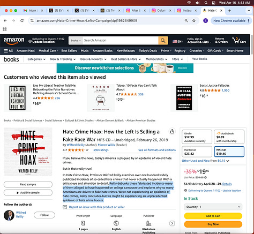The width and height of the screenshot is (254, 234).
Task: Open a new browser tab with plus
Action: click(229, 11)
